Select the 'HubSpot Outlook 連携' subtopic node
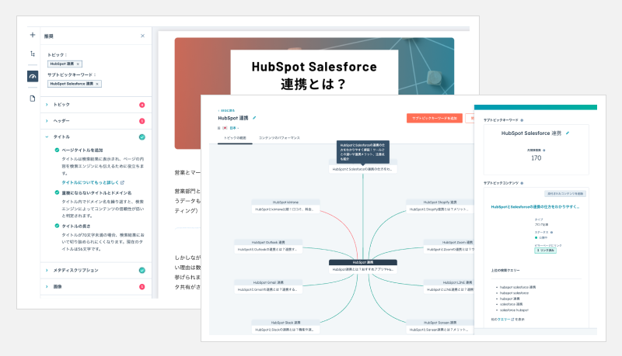This screenshot has width=622, height=356. (x=268, y=246)
